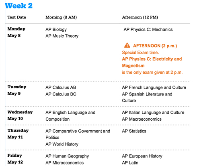This screenshot has width=201, height=166.
Task: Click AP Spanish Literature and Culture
Action: coord(147,97)
